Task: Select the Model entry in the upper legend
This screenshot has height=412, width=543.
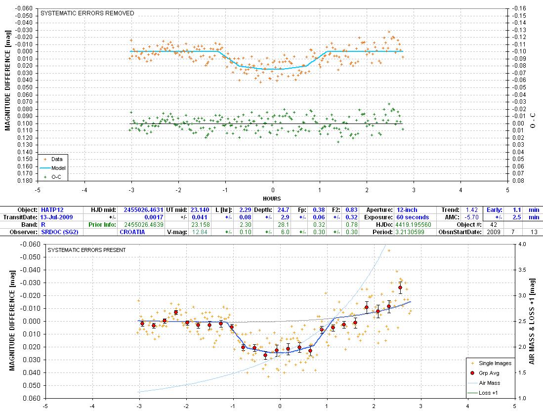Action: tap(53, 168)
